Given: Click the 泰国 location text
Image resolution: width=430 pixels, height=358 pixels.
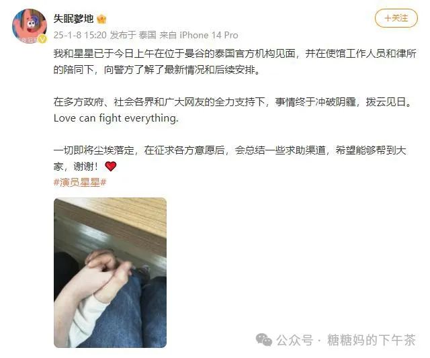Looking at the screenshot, I should pyautogui.click(x=147, y=35).
